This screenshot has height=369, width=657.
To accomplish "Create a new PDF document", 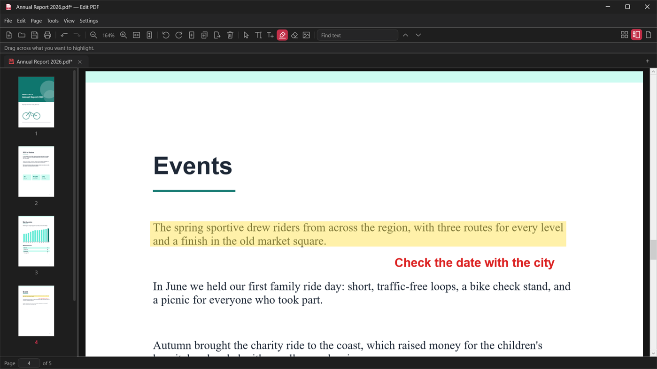I will pos(9,35).
